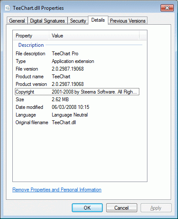Select the Copyright property label
178x219 pixels.
click(x=25, y=92)
